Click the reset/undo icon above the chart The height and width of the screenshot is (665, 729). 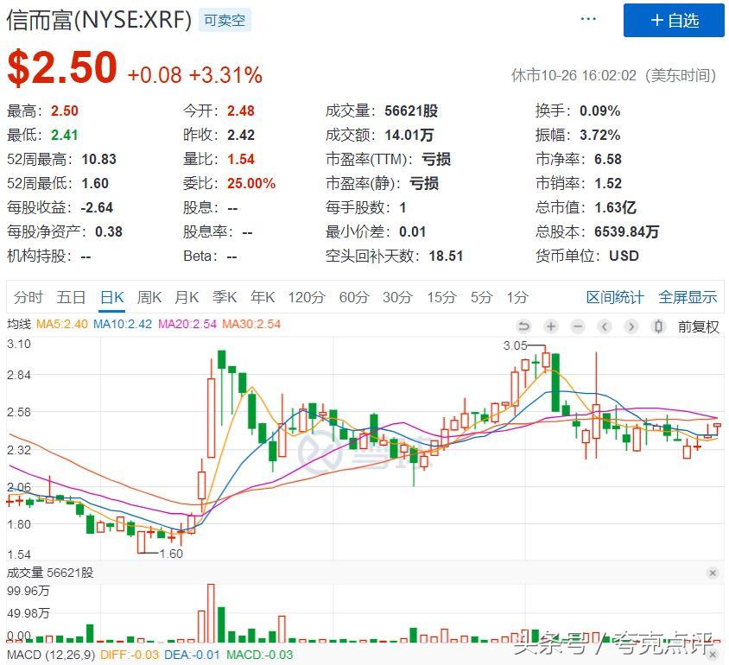523,326
